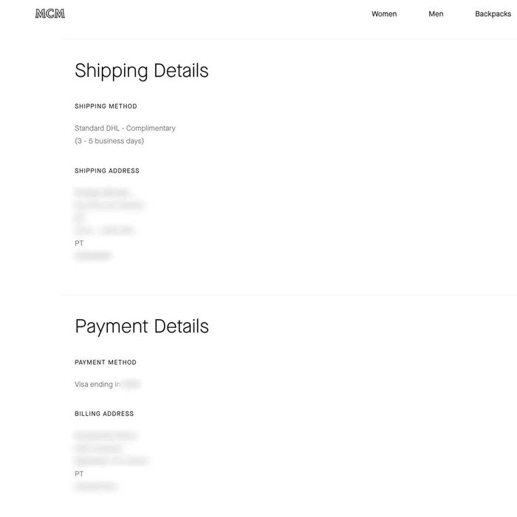Click blurred line below PT in billing address
517x517 pixels.
click(x=95, y=487)
